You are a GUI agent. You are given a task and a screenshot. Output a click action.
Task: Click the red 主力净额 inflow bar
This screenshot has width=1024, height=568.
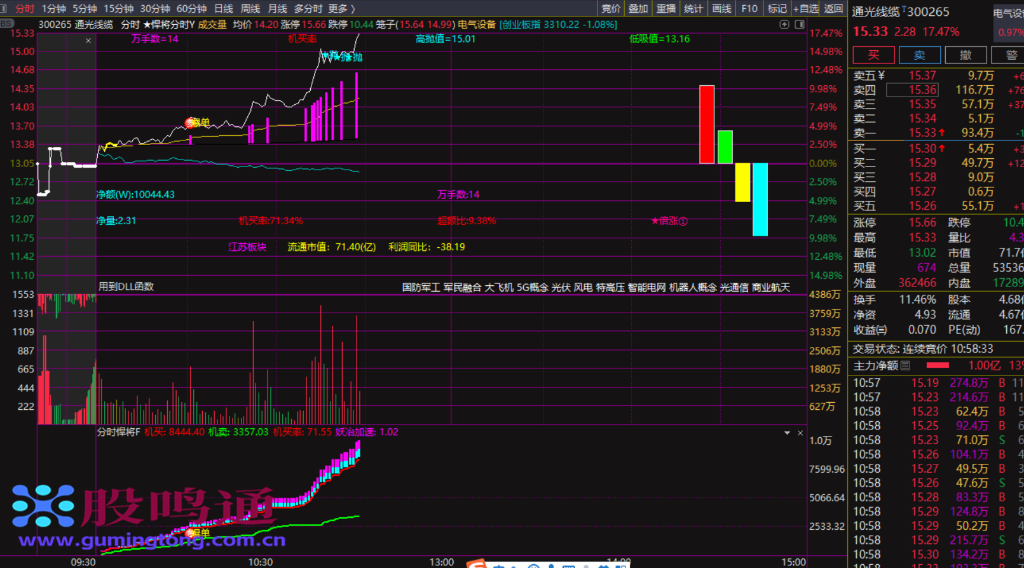(x=938, y=366)
